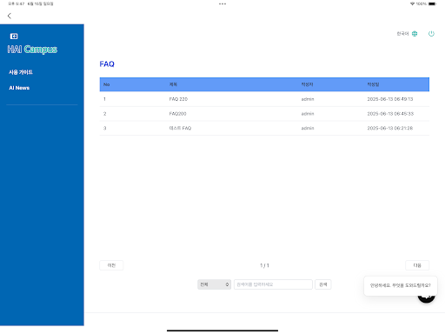Click the power logout icon
The height and width of the screenshot is (334, 445).
coord(431,34)
